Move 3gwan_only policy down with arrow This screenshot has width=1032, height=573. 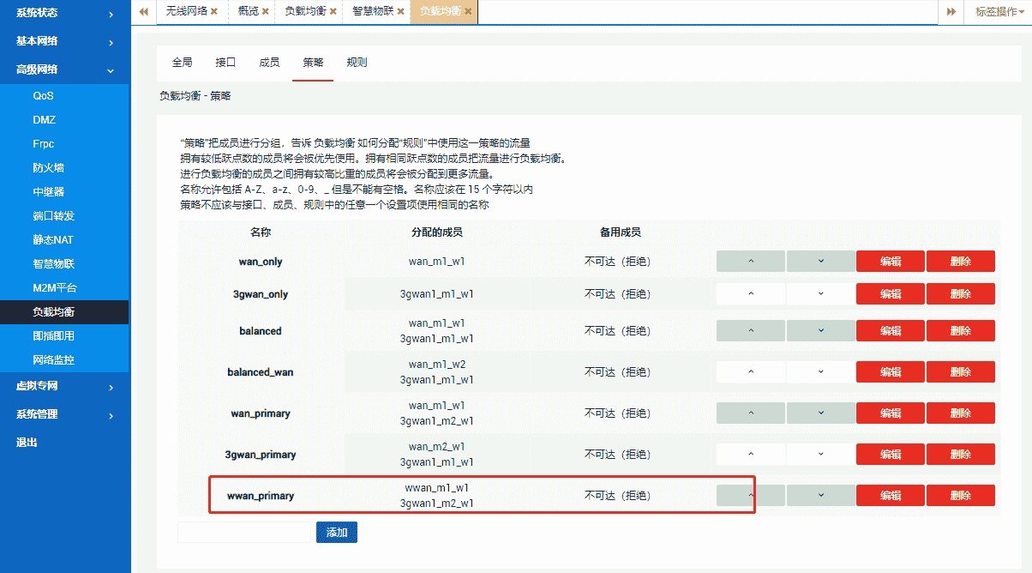820,294
